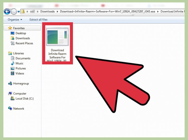This screenshot has height=140, width=188.
Task: Open the Organize dropdown menu
Action: (15, 19)
